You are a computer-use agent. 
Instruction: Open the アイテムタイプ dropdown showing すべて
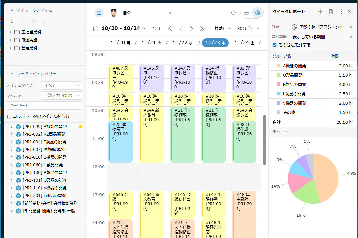click(62, 86)
